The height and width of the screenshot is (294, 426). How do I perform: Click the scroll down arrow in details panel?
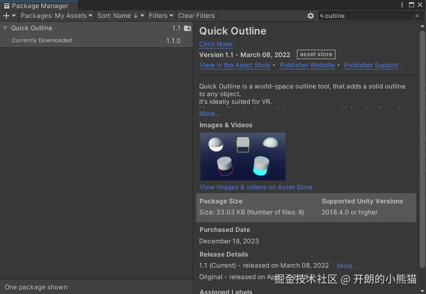pyautogui.click(x=422, y=291)
